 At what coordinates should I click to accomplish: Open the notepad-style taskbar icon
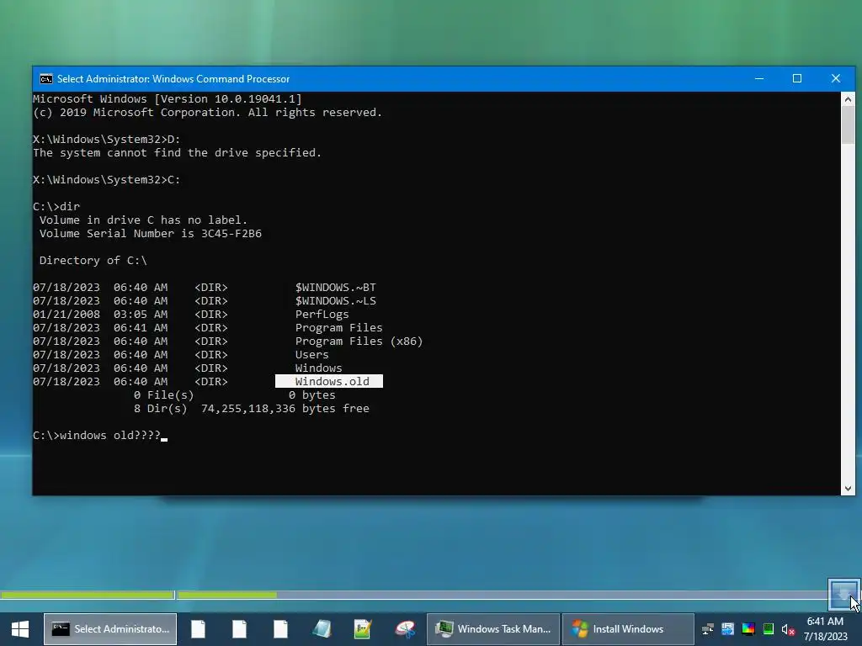(x=322, y=629)
